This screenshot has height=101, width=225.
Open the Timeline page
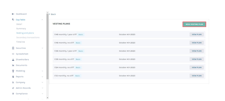[x=21, y=42]
